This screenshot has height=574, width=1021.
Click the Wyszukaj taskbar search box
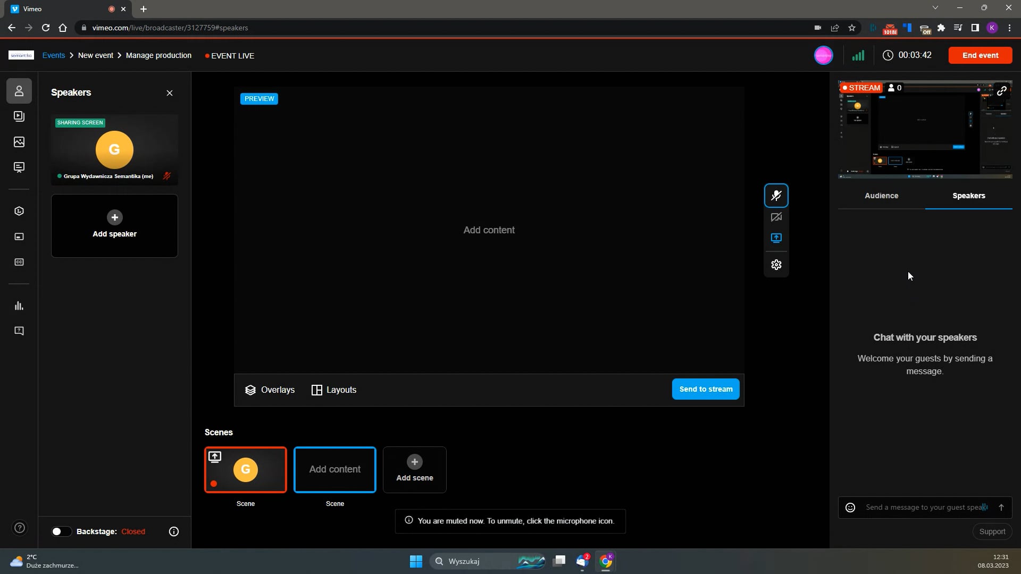coord(488,561)
